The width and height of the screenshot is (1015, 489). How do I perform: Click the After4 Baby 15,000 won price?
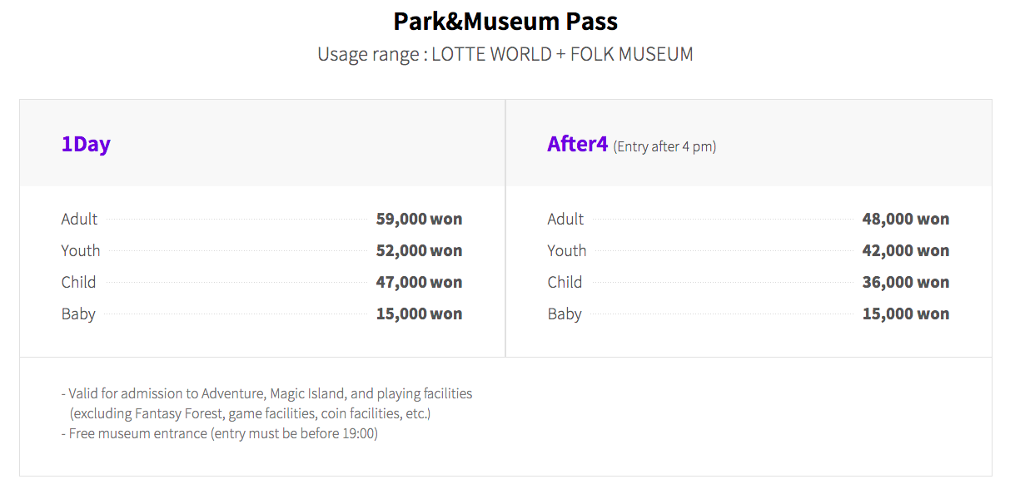coord(906,314)
